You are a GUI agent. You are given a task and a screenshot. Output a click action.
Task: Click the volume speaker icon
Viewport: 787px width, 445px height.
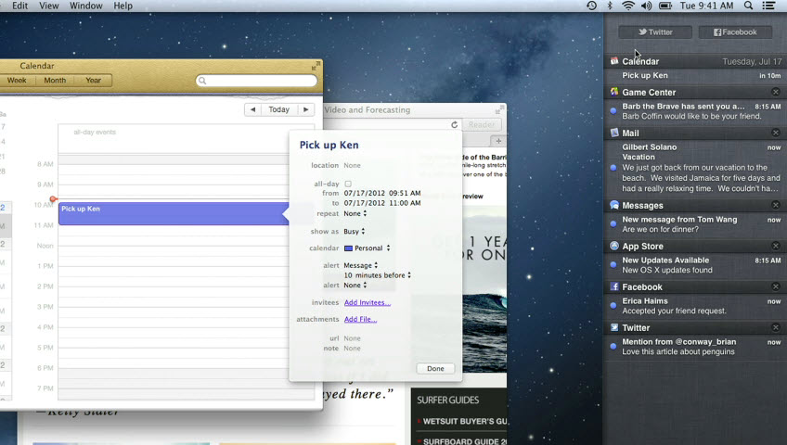tap(647, 6)
